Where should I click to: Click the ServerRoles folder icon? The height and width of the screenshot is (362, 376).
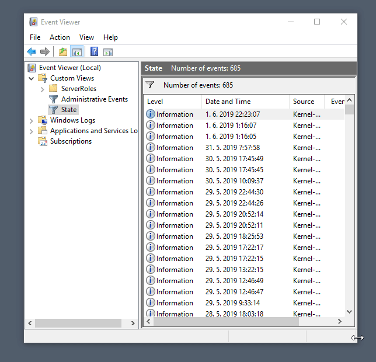tap(53, 88)
